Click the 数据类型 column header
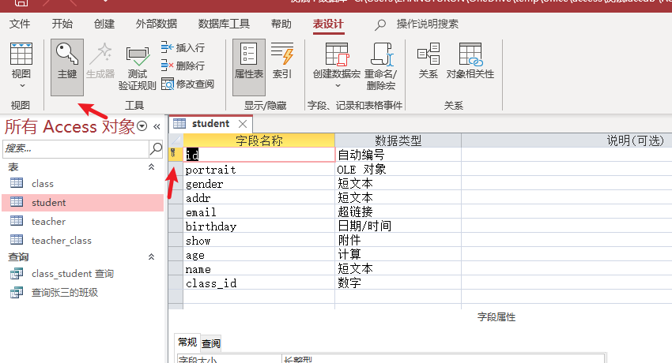 [x=398, y=140]
